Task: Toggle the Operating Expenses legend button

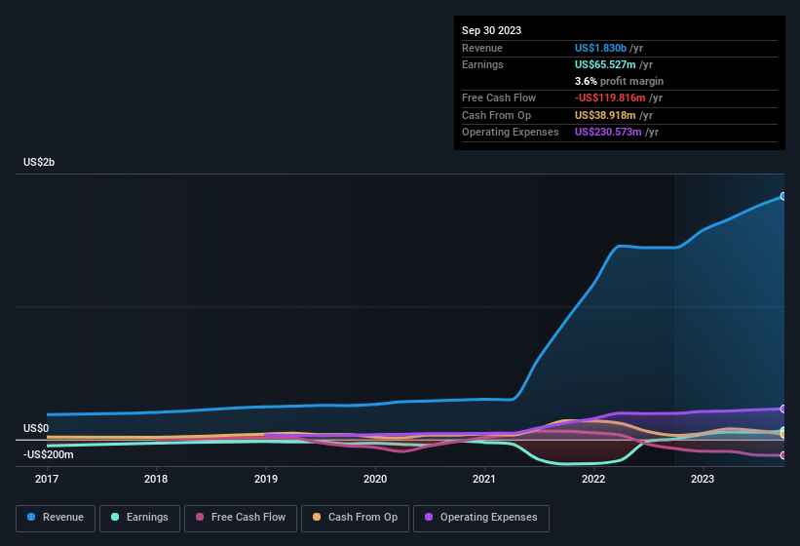Action: (x=481, y=518)
